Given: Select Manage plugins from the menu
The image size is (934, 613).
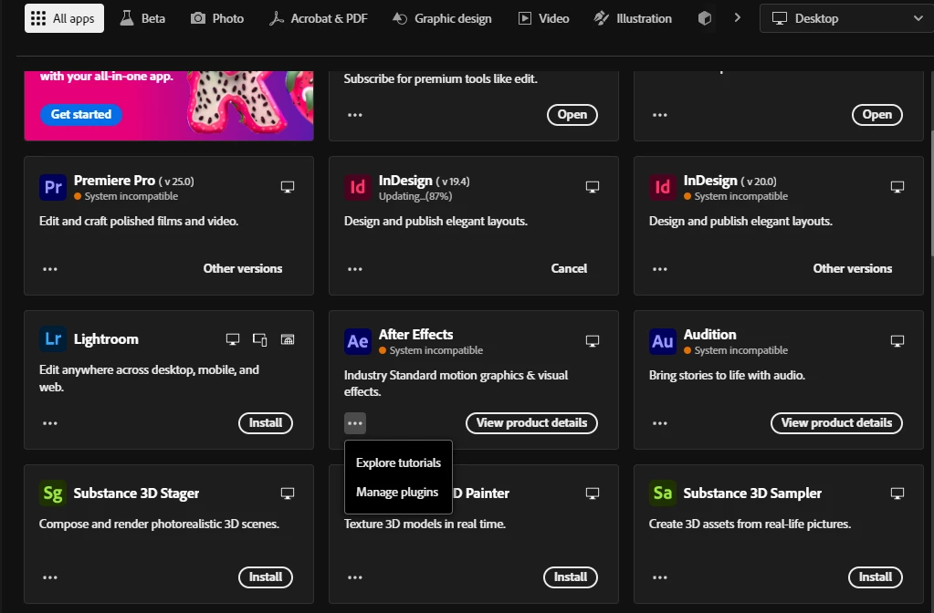Looking at the screenshot, I should tap(397, 493).
